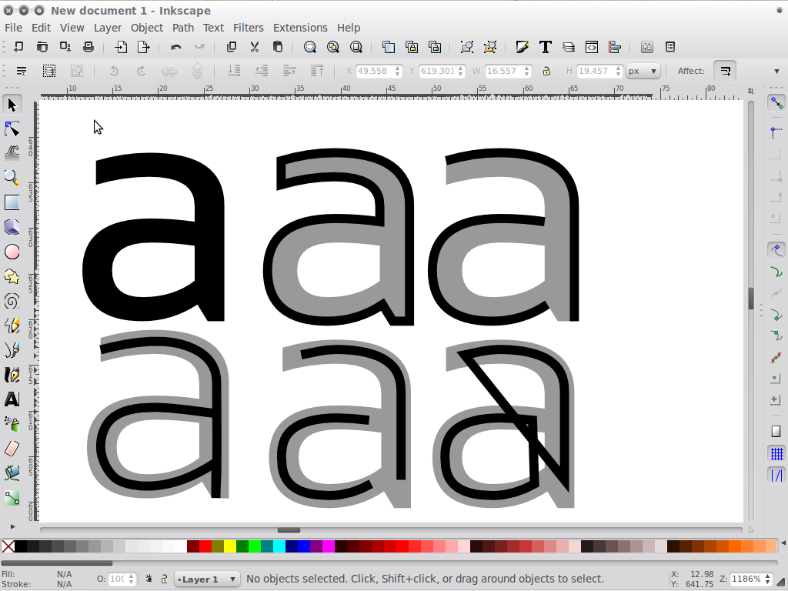Image resolution: width=788 pixels, height=591 pixels.
Task: Open the XML editor
Action: [x=591, y=47]
